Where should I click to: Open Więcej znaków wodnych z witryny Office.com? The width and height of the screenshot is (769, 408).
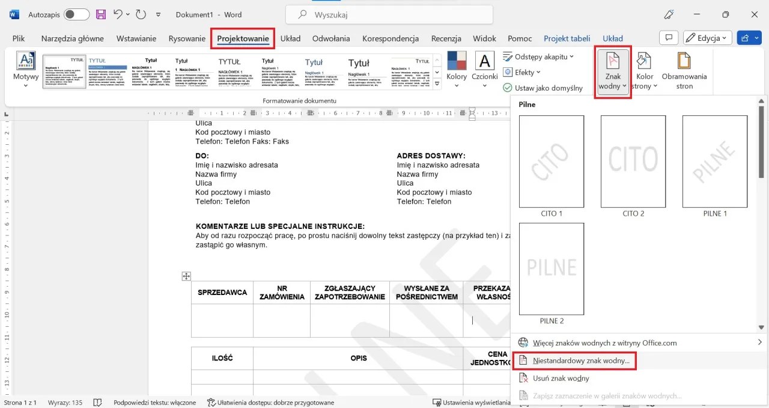[604, 343]
